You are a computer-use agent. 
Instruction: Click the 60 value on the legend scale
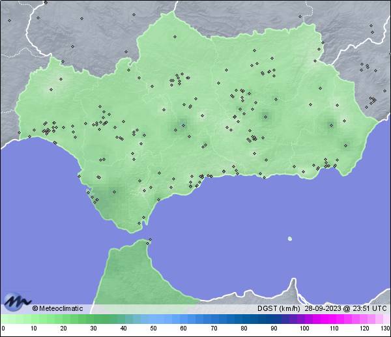click(183, 328)
